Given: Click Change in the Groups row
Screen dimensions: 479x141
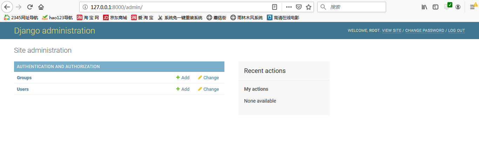Looking at the screenshot, I should (208, 78).
